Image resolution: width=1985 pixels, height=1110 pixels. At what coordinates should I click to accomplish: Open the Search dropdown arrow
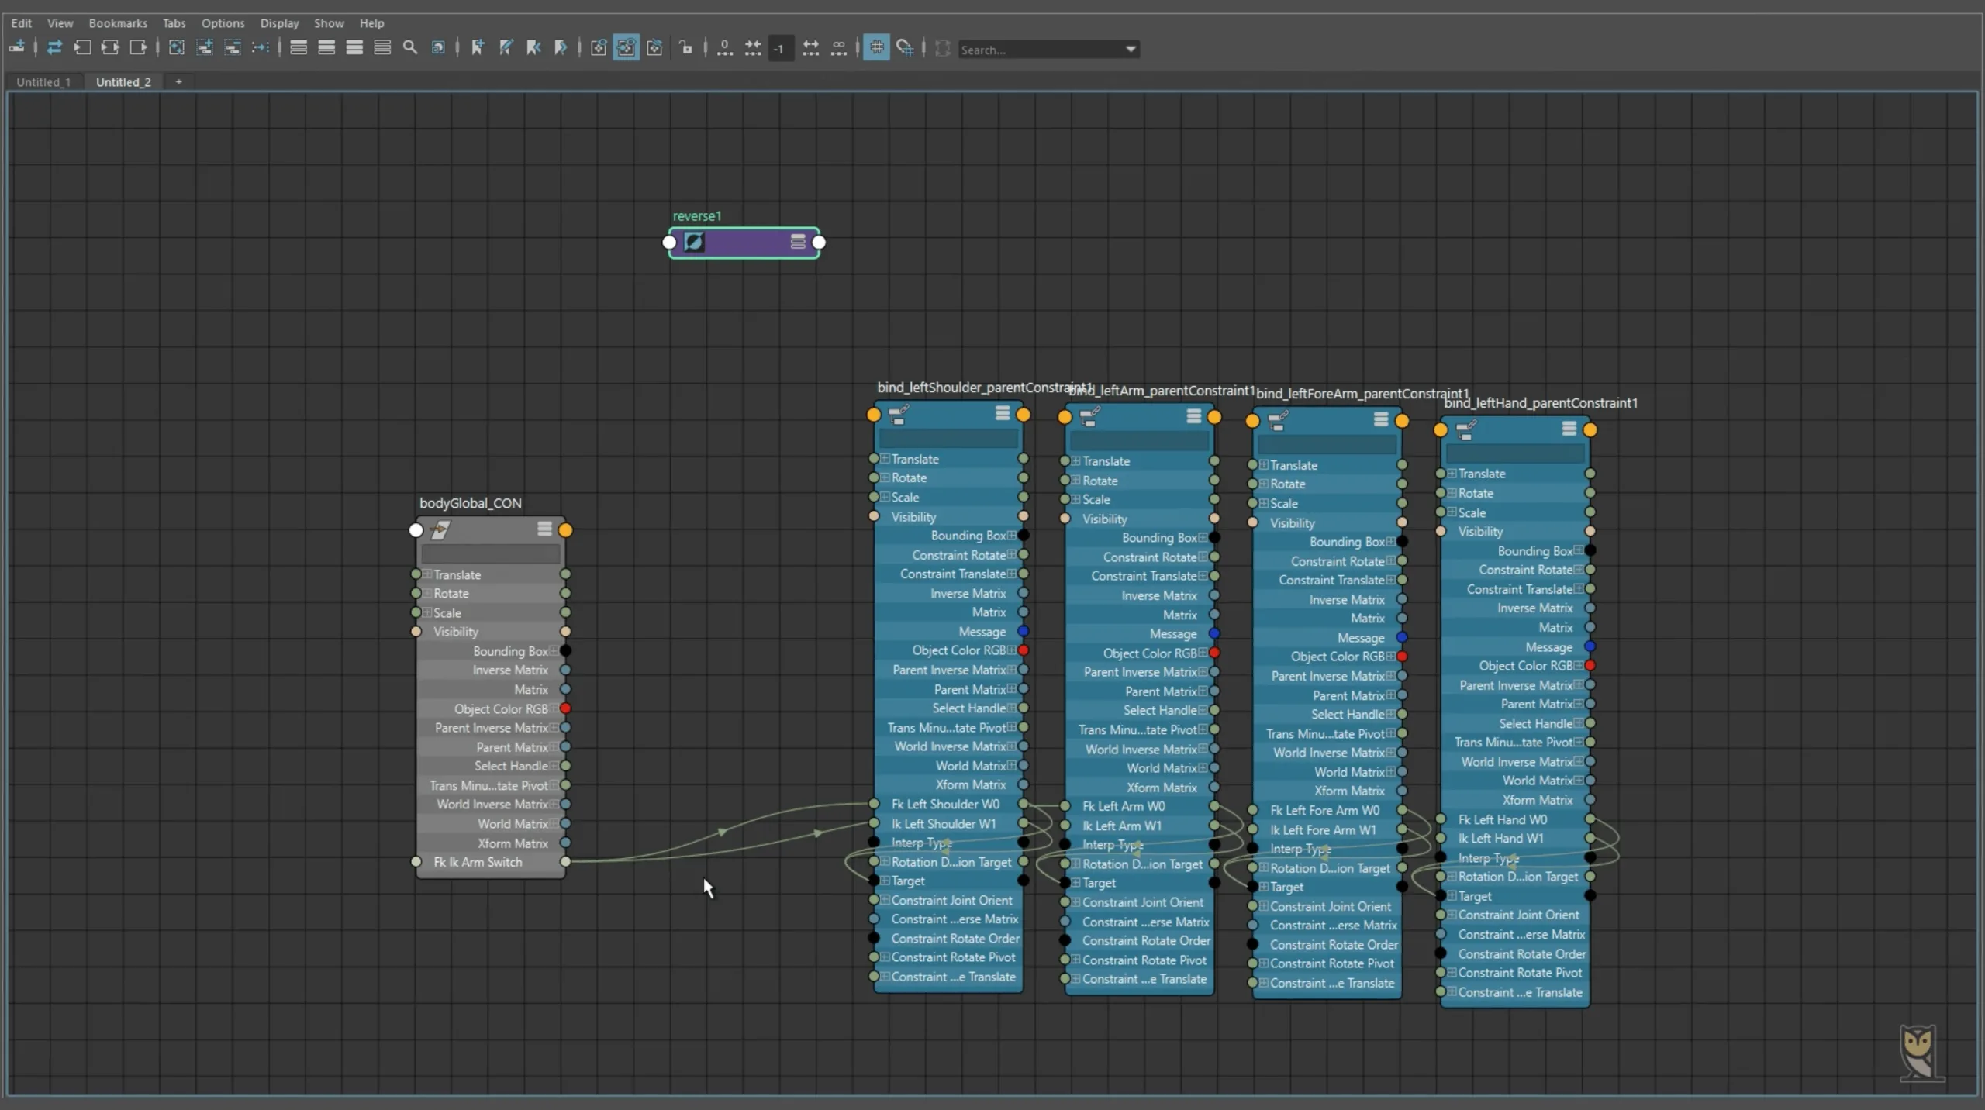(x=1131, y=48)
